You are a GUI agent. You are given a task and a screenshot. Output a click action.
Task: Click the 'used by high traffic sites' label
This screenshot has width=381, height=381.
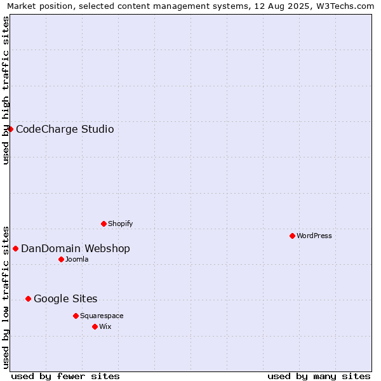(5, 90)
